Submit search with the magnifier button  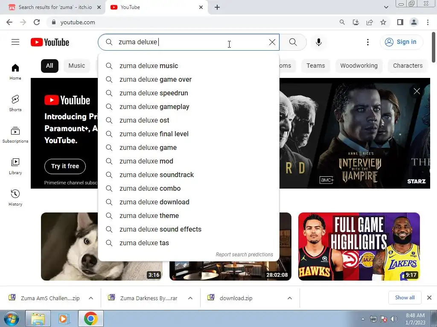click(293, 42)
